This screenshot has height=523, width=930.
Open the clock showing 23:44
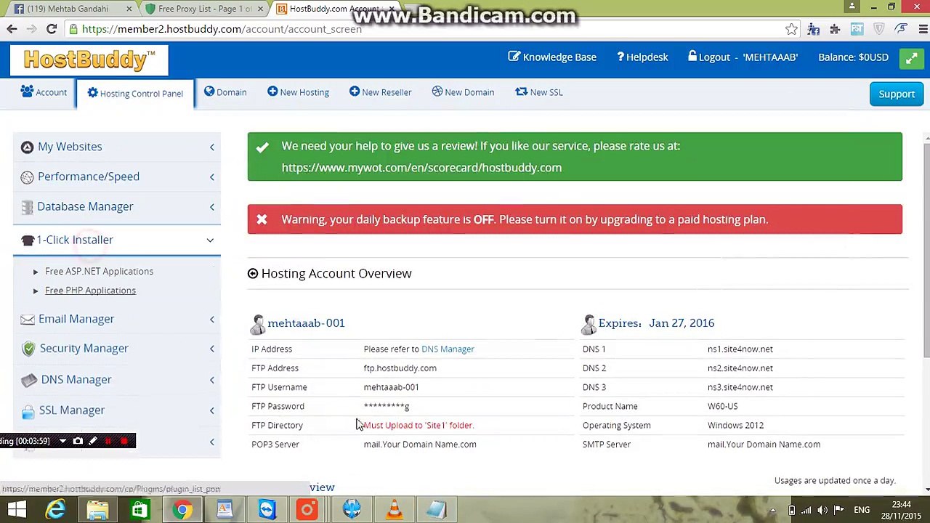click(901, 510)
